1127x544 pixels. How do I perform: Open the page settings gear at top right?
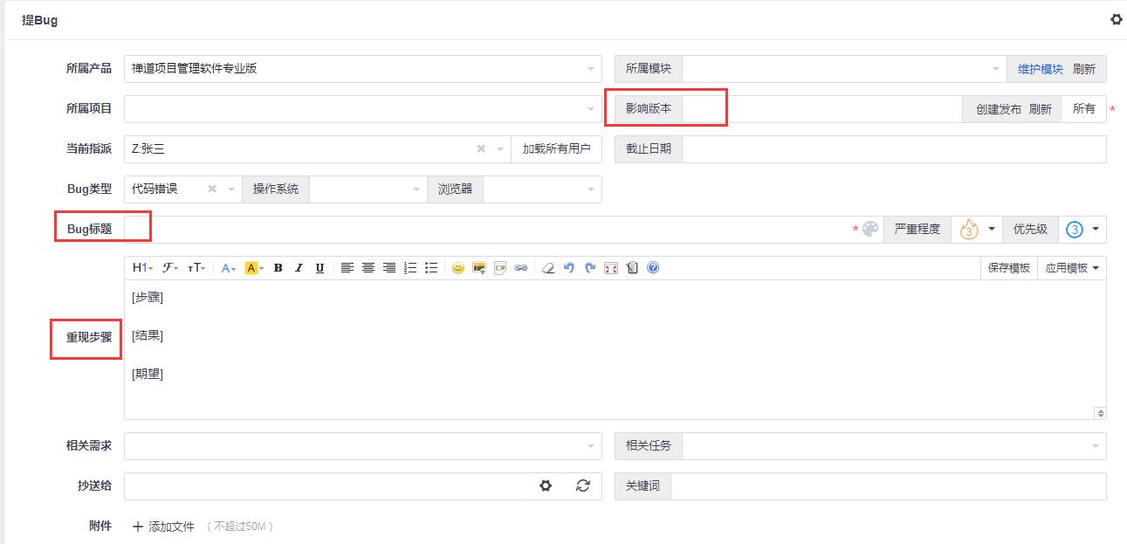click(1116, 19)
